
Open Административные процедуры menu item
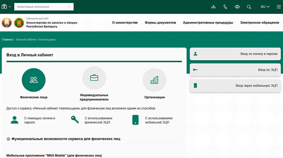[x=208, y=23]
